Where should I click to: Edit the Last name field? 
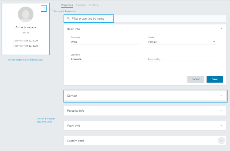coord(105,59)
